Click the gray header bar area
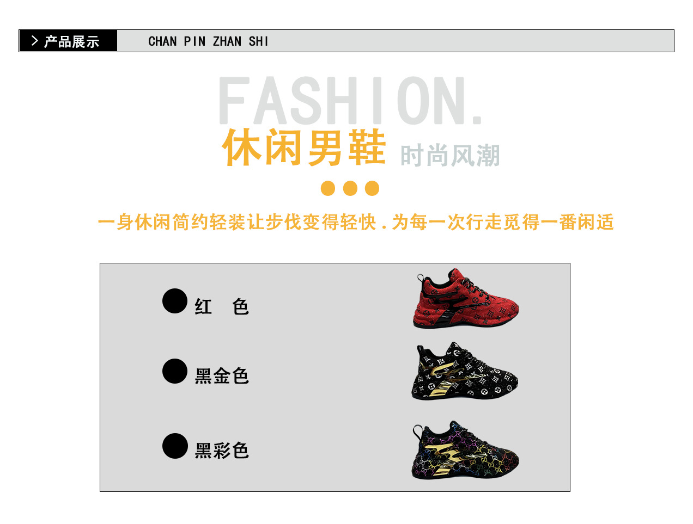Image resolution: width=693 pixels, height=524 pixels. point(396,41)
